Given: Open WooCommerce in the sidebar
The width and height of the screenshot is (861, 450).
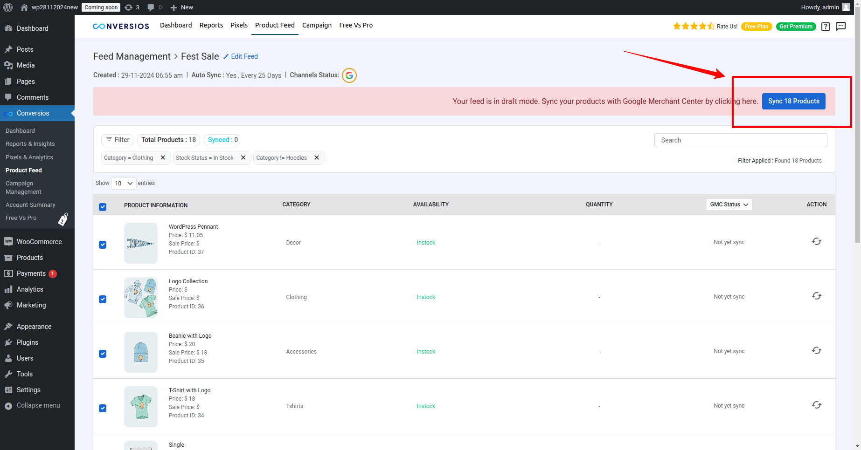Looking at the screenshot, I should (x=37, y=242).
